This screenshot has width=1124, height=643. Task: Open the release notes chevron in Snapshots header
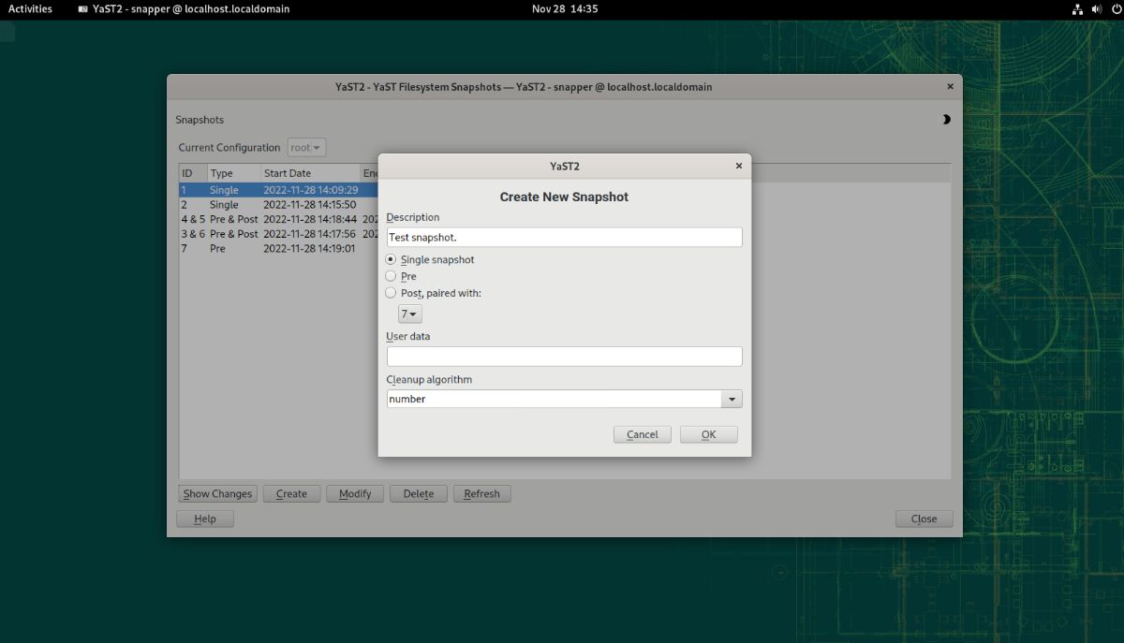tap(945, 120)
